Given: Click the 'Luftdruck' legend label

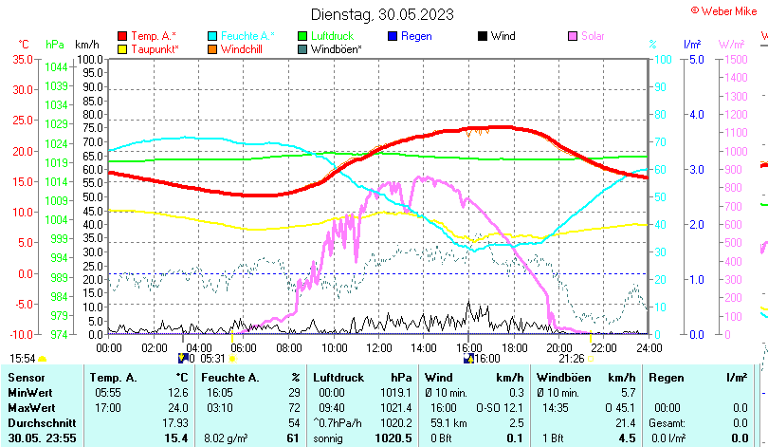Looking at the screenshot, I should click(x=332, y=36).
